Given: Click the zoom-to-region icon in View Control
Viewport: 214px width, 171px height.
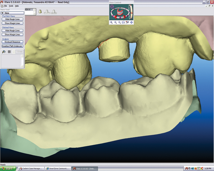Looking at the screenshot, I should (x=123, y=22).
